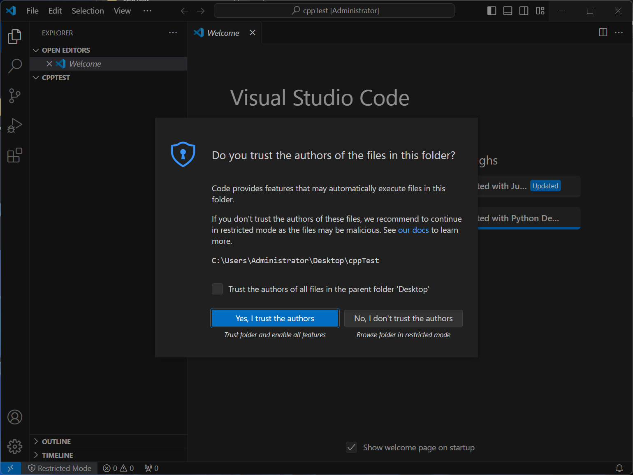Open the Run and Debug view
The width and height of the screenshot is (633, 475).
pos(15,125)
